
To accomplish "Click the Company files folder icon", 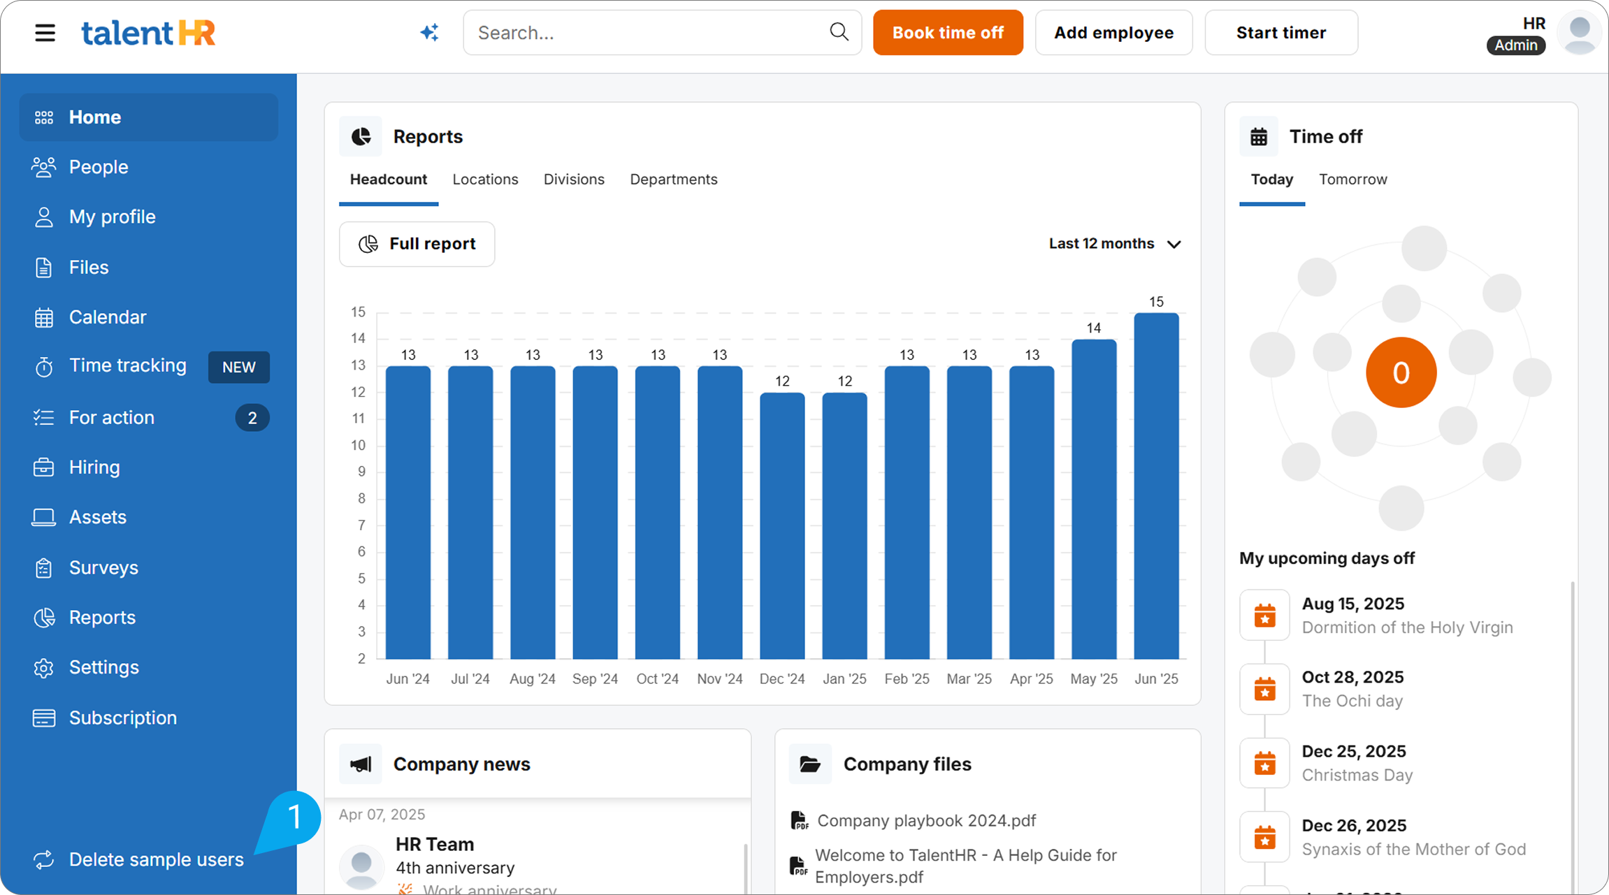I will [x=810, y=764].
